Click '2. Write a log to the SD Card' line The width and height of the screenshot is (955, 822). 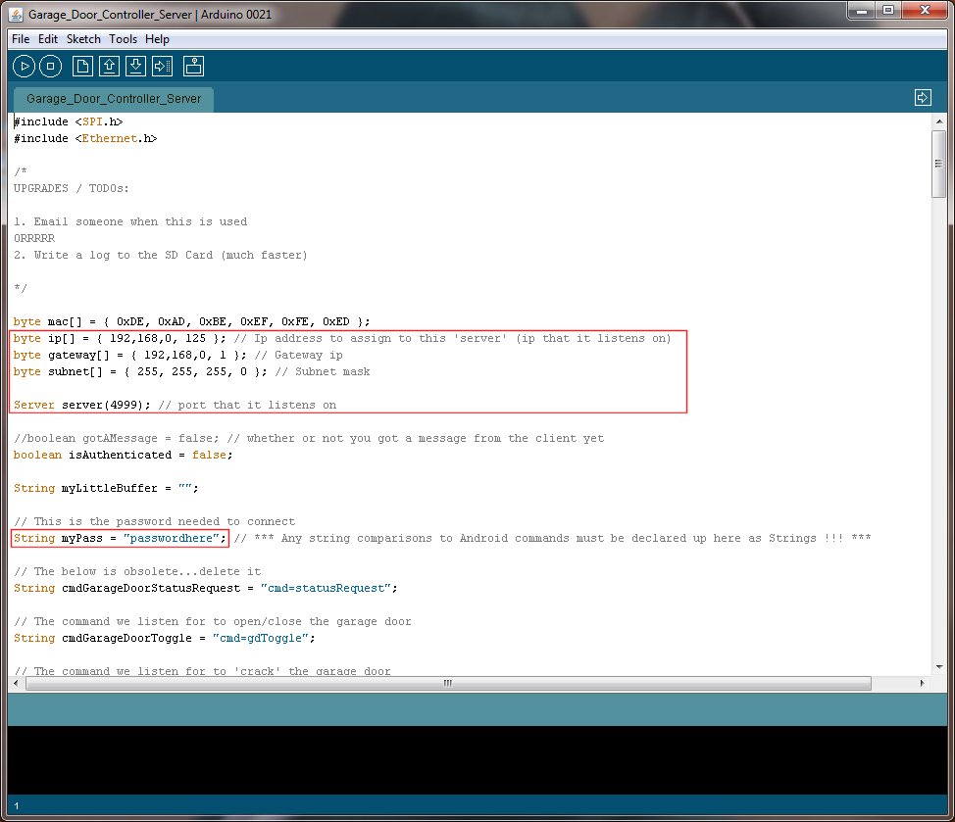point(161,256)
